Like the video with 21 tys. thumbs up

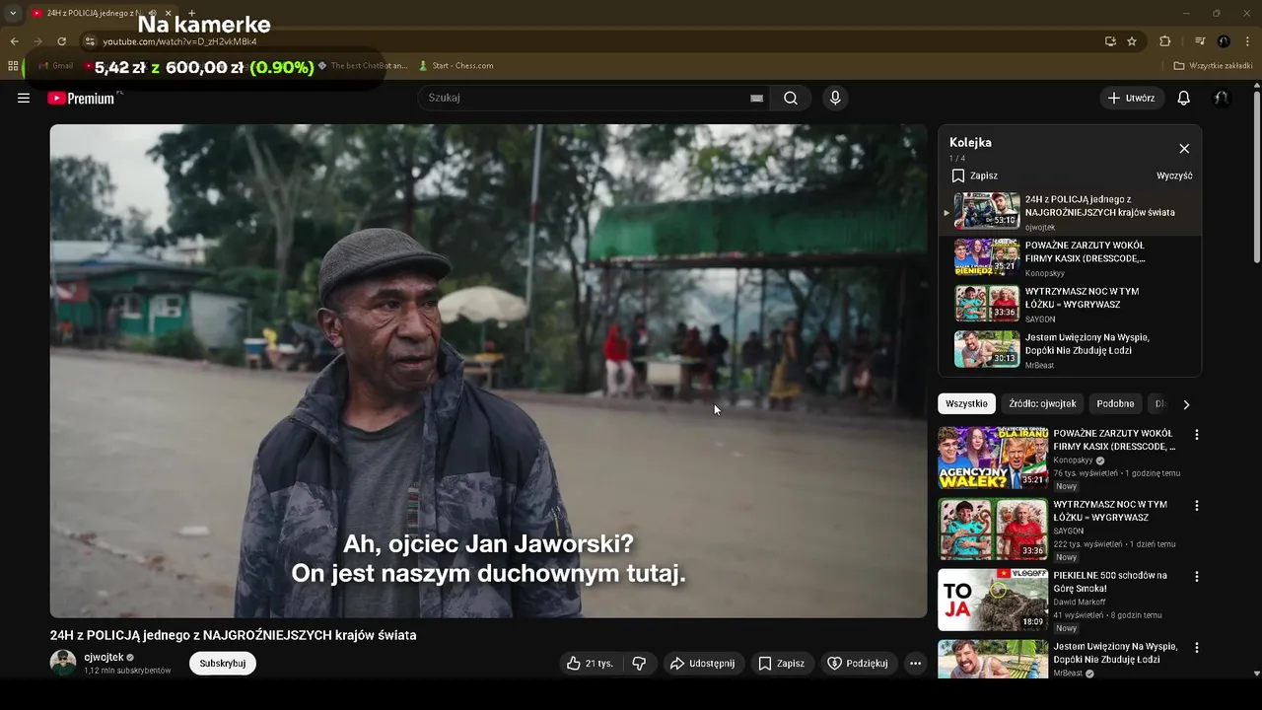(590, 664)
